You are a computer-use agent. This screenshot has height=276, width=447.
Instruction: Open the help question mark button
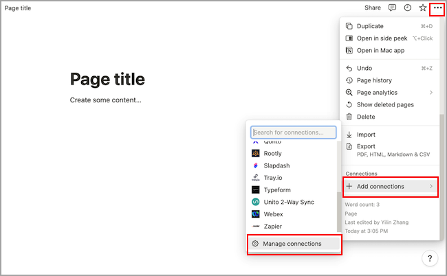click(430, 258)
